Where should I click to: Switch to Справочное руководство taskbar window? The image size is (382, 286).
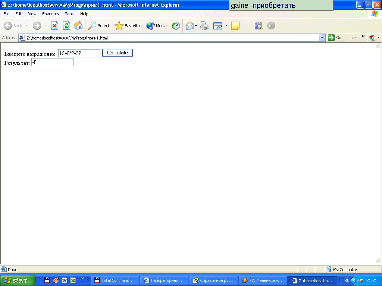pos(214,280)
